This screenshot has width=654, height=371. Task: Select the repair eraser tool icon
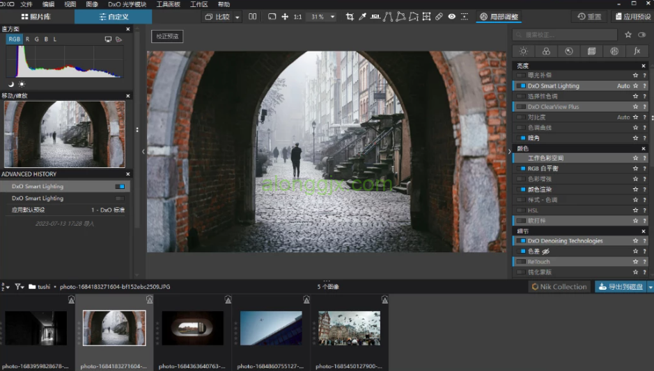click(439, 16)
